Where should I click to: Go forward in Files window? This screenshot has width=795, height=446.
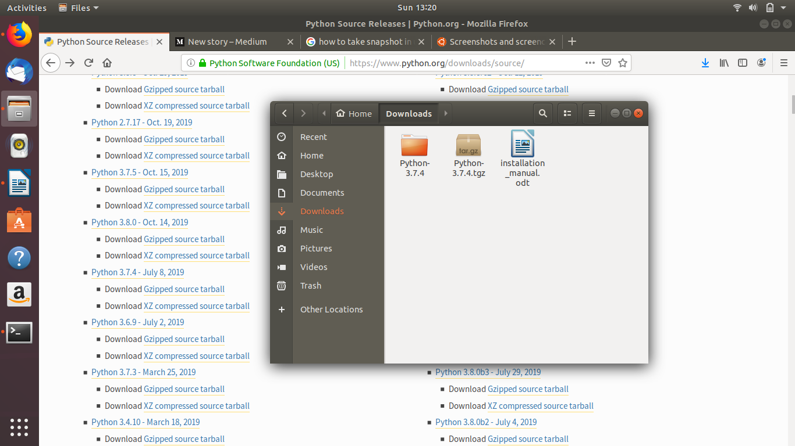(303, 114)
